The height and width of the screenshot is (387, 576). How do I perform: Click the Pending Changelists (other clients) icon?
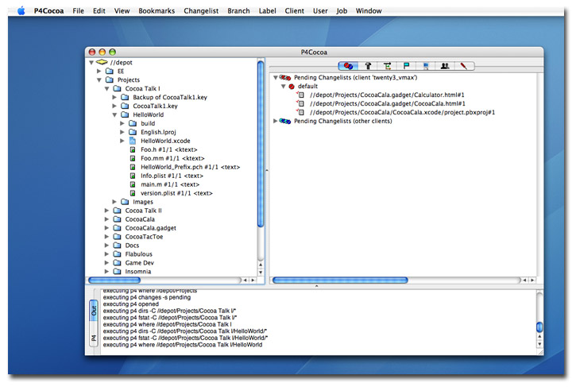click(x=285, y=122)
